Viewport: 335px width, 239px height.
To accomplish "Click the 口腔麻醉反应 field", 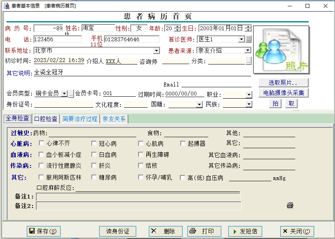I will click(158, 188).
